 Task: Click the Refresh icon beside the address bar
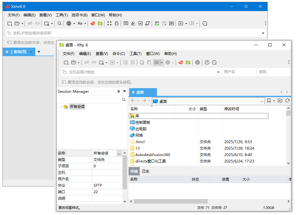click(288, 100)
